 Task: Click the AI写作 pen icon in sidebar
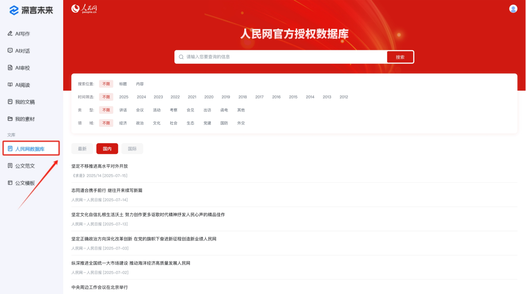coord(10,34)
